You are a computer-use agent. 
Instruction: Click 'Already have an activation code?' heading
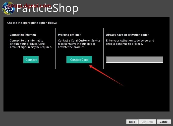coord(127,35)
